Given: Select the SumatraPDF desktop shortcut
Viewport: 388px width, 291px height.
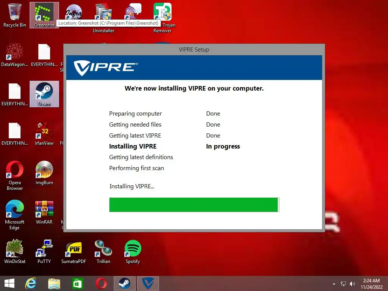Looking at the screenshot, I should click(x=74, y=252).
